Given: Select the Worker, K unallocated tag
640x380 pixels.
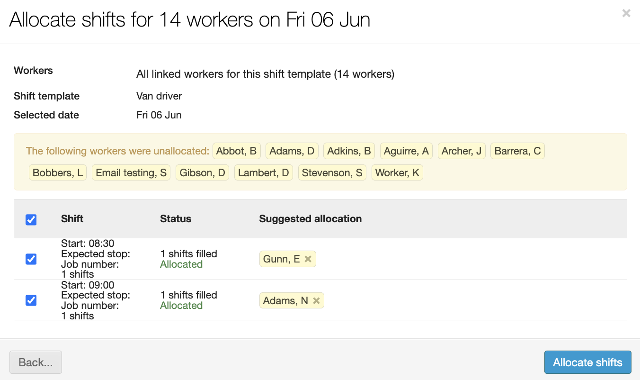Looking at the screenshot, I should tap(397, 173).
